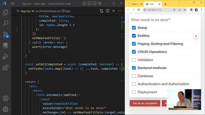Screen dimensions: 205x115
Task: Uncheck the Backend methods checkbox
Action: pyautogui.click(x=134, y=68)
